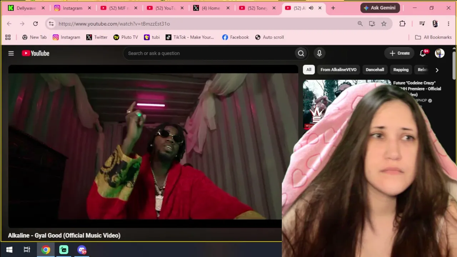The image size is (457, 257).
Task: Open the tubi bookmark
Action: [152, 37]
